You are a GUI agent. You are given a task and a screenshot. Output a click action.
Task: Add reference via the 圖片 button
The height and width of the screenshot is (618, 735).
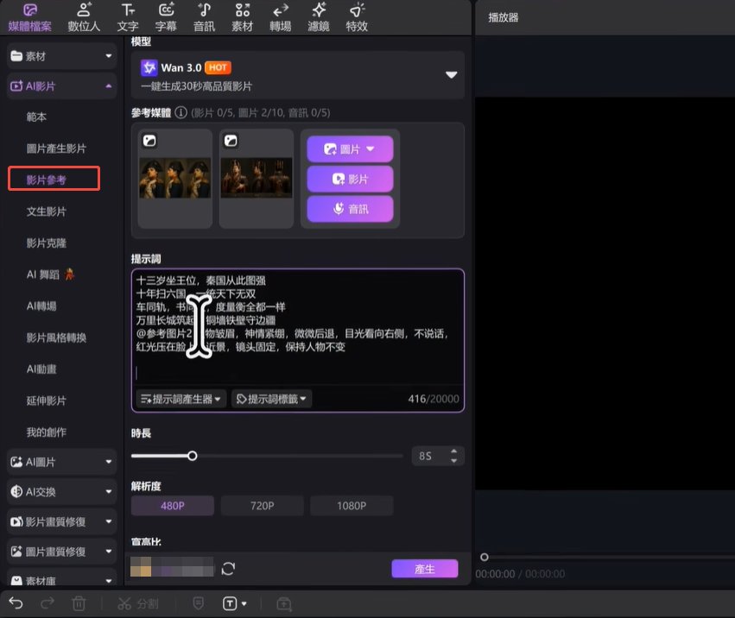point(350,149)
